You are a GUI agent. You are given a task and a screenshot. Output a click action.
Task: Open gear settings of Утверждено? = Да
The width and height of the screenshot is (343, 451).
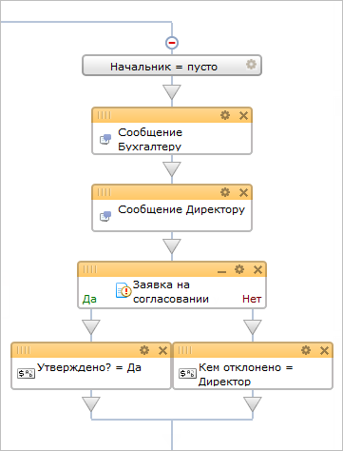[144, 350]
